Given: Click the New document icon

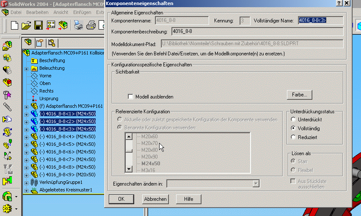Looking at the screenshot, I should pyautogui.click(x=14, y=25).
